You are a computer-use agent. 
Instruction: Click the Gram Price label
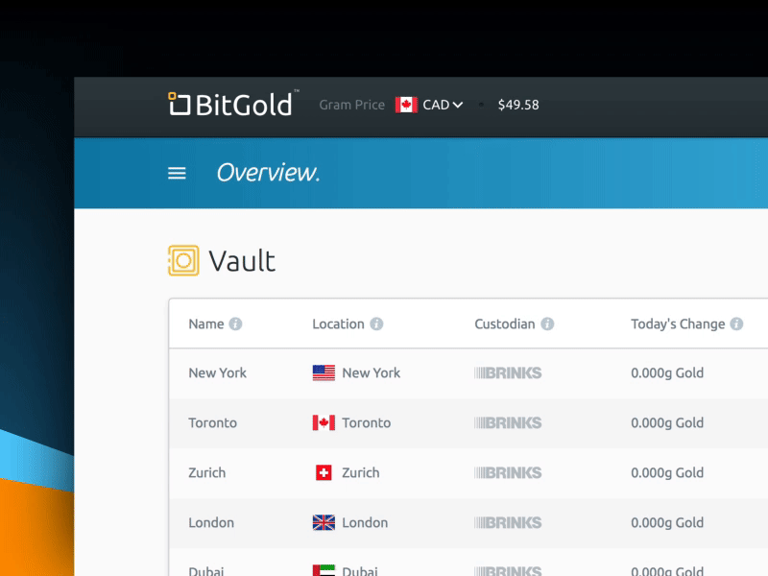click(351, 105)
